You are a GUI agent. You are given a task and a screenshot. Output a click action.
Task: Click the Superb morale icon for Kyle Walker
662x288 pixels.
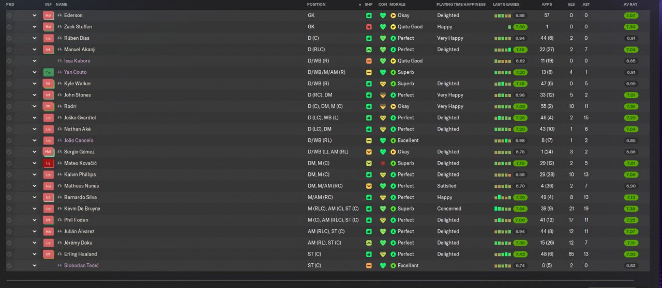tap(393, 84)
